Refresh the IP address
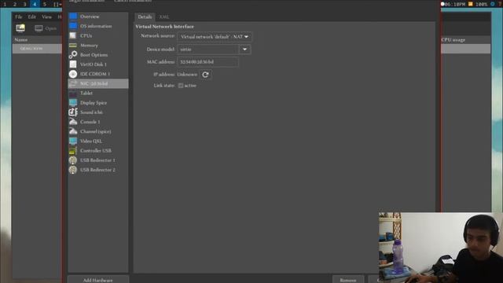 click(205, 75)
